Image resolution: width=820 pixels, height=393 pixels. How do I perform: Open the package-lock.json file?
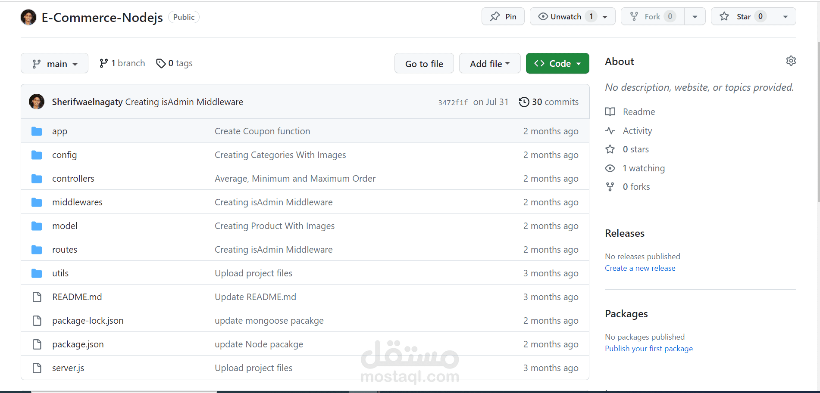pos(88,320)
